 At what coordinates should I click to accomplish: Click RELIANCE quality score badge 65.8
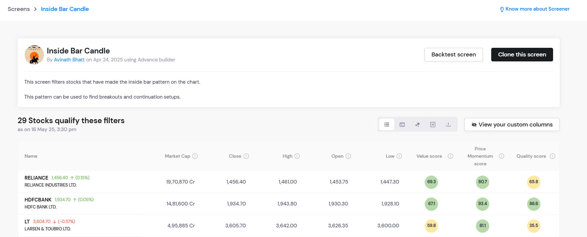(x=533, y=182)
